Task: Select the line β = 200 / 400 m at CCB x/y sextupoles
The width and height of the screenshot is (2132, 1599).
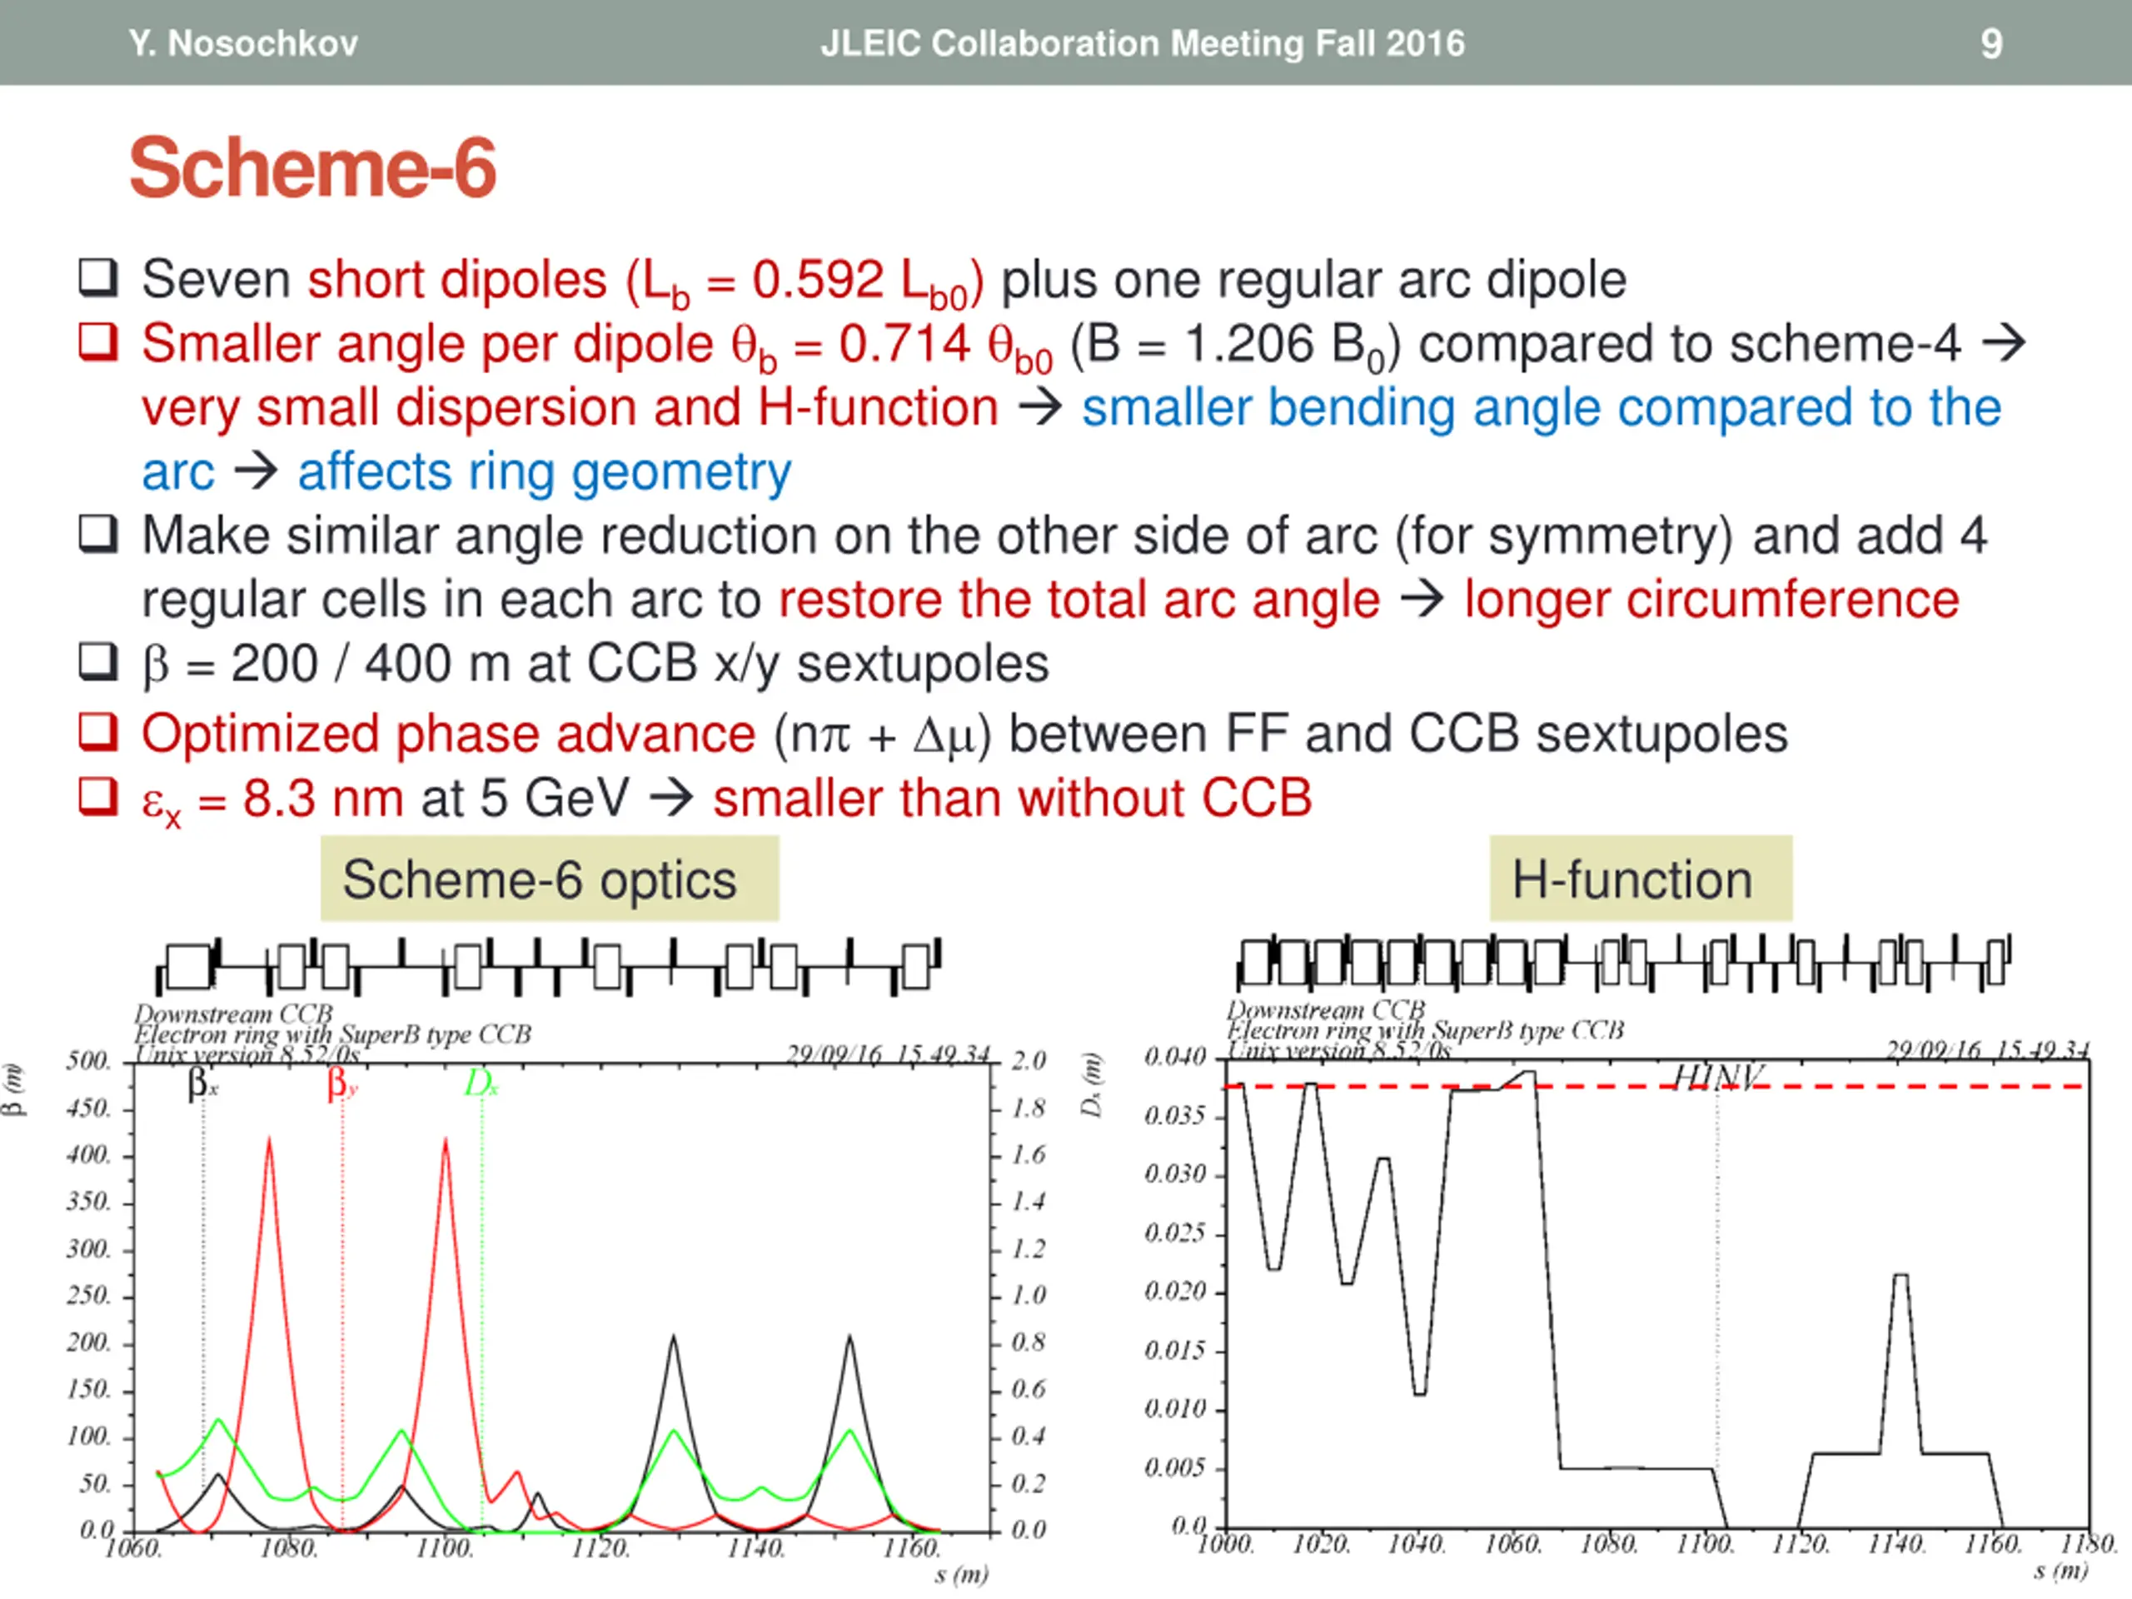Action: [x=595, y=664]
